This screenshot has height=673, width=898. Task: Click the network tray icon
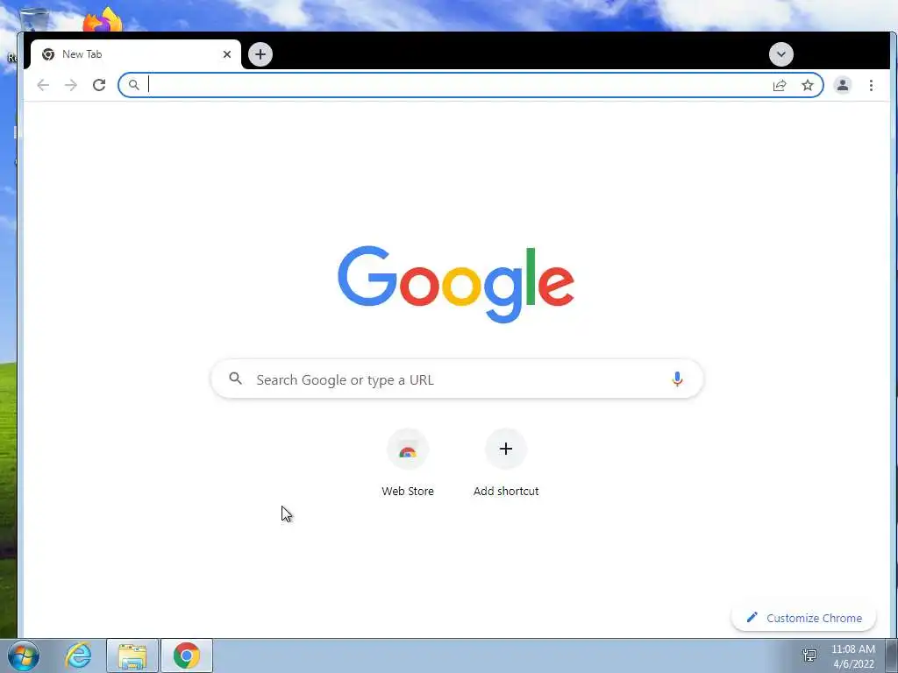[x=809, y=655]
